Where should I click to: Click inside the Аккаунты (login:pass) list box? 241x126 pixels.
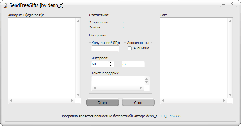coord(42,58)
